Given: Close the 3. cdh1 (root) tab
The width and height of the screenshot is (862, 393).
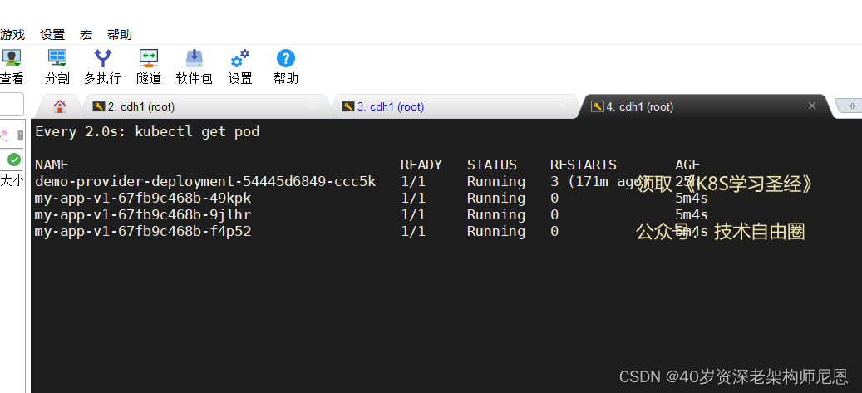Looking at the screenshot, I should (563, 106).
